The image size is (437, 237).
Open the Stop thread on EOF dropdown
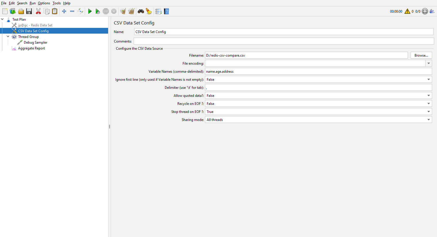[x=318, y=111]
